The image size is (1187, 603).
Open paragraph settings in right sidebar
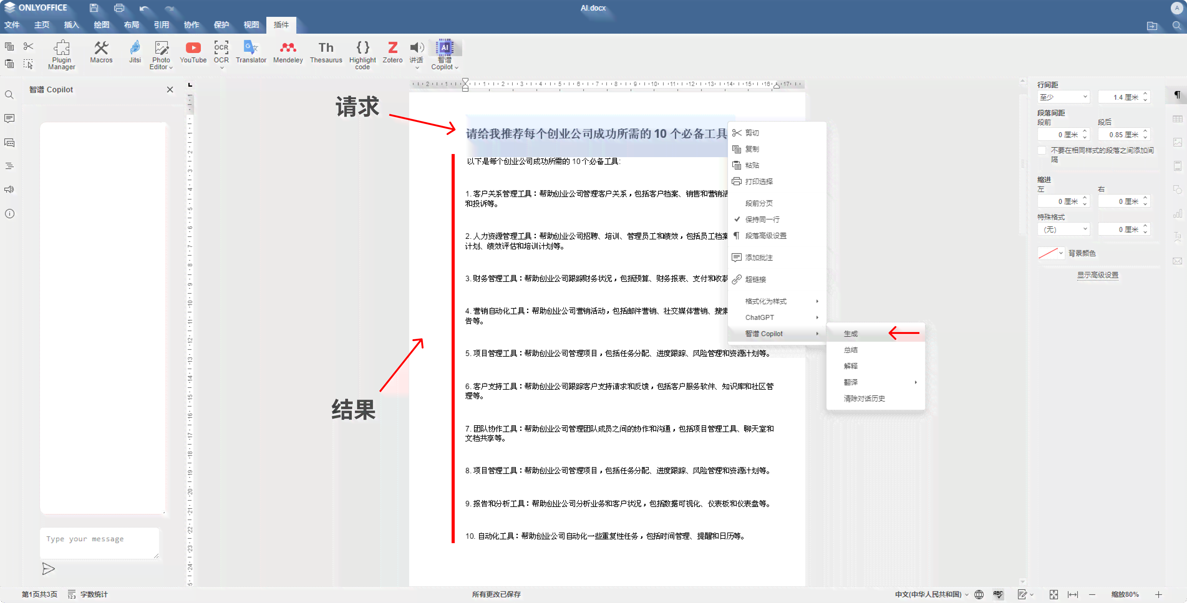pos(1177,95)
